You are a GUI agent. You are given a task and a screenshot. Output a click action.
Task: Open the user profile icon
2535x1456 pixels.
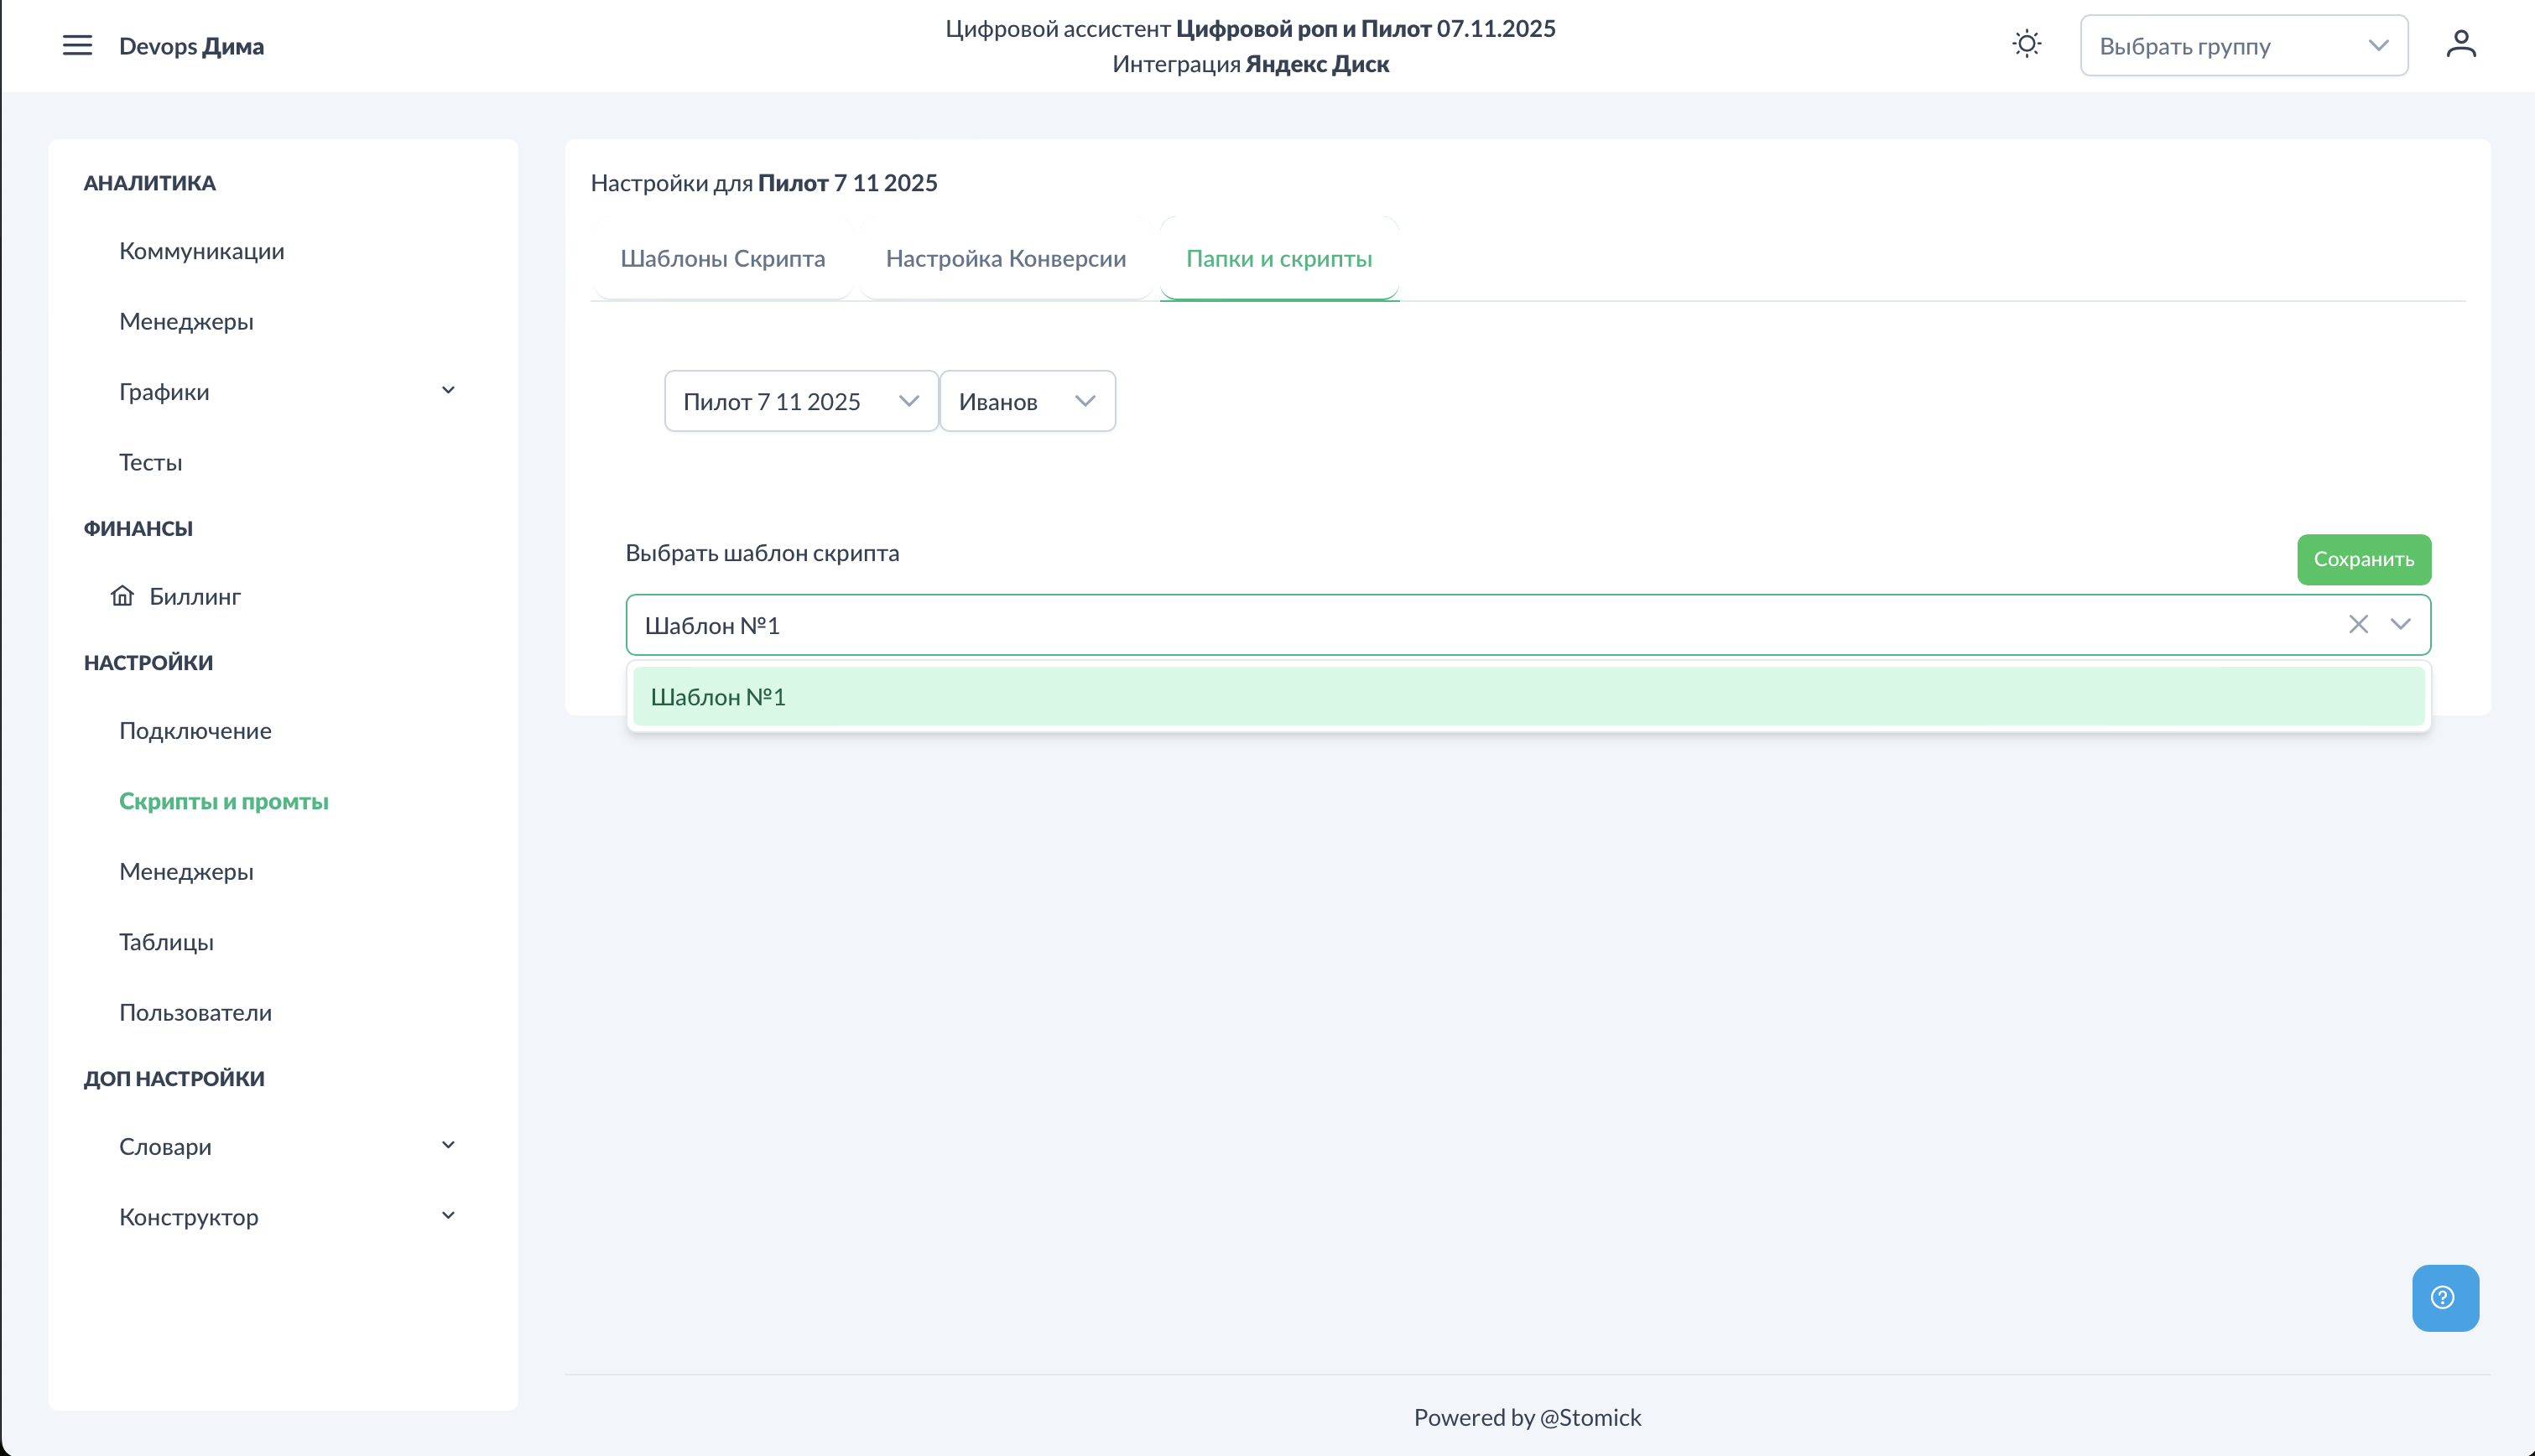pos(2460,44)
